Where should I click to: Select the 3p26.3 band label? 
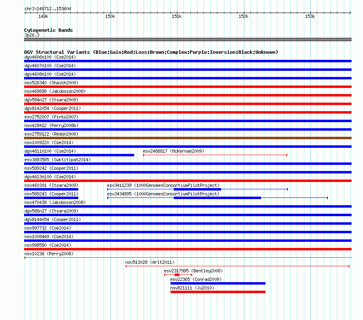click(32, 35)
